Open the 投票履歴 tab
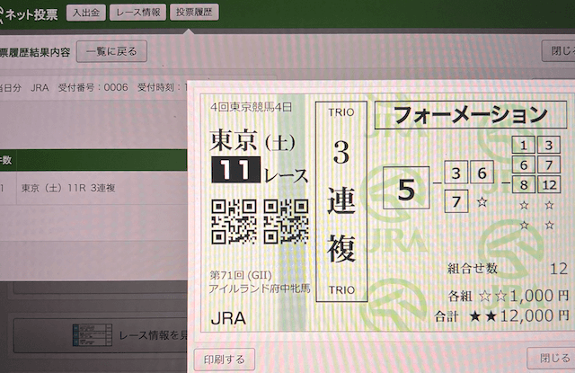Image resolution: width=575 pixels, height=373 pixels. [x=194, y=12]
